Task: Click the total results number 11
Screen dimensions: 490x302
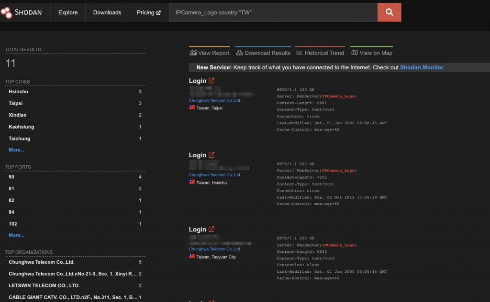Action: click(11, 64)
